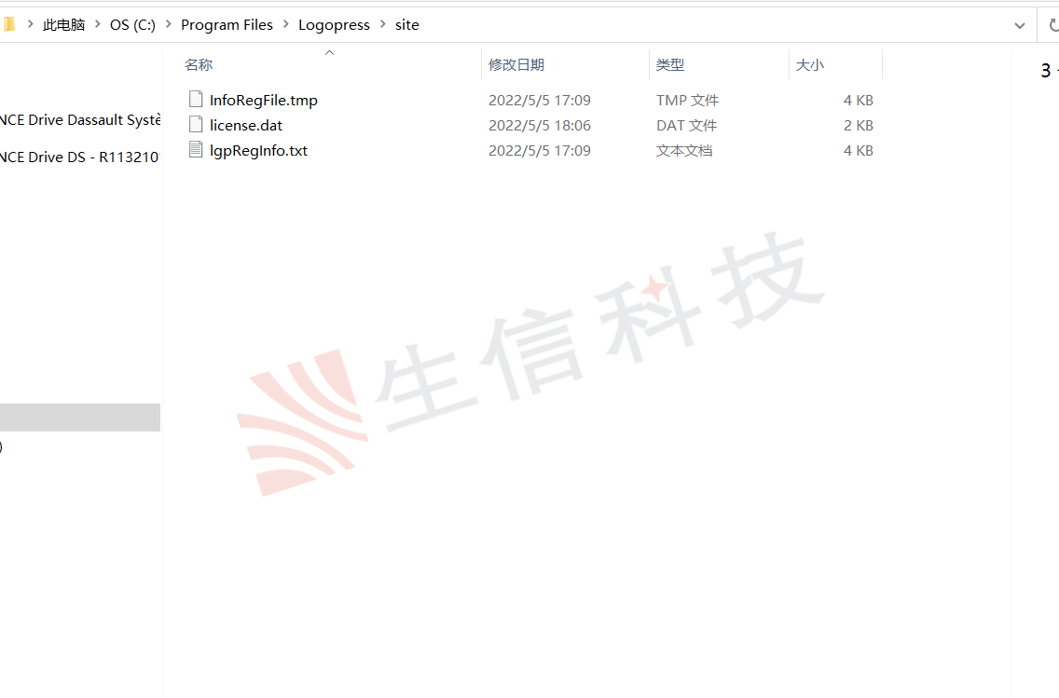Viewport: 1059px width, 698px height.
Task: Refresh the folder with the refresh icon
Action: click(x=1053, y=26)
